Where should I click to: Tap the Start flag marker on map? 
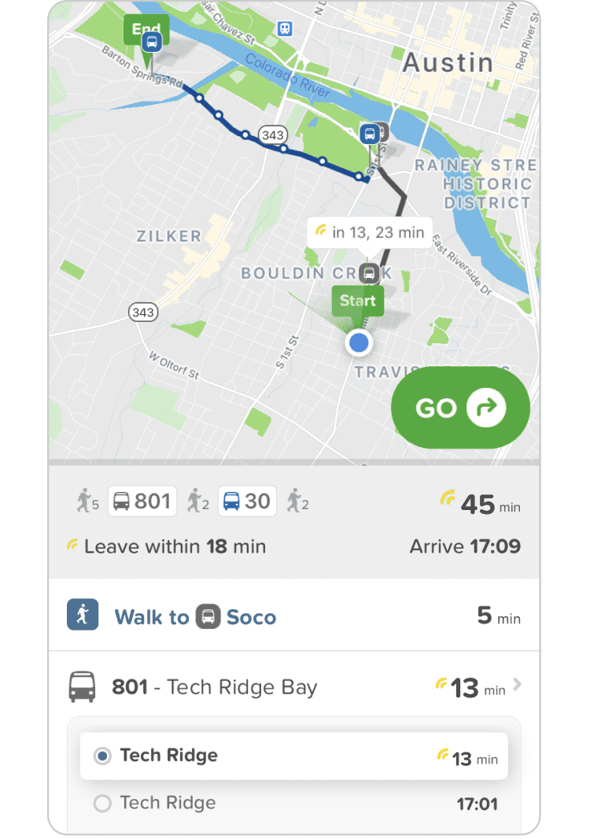point(358,301)
